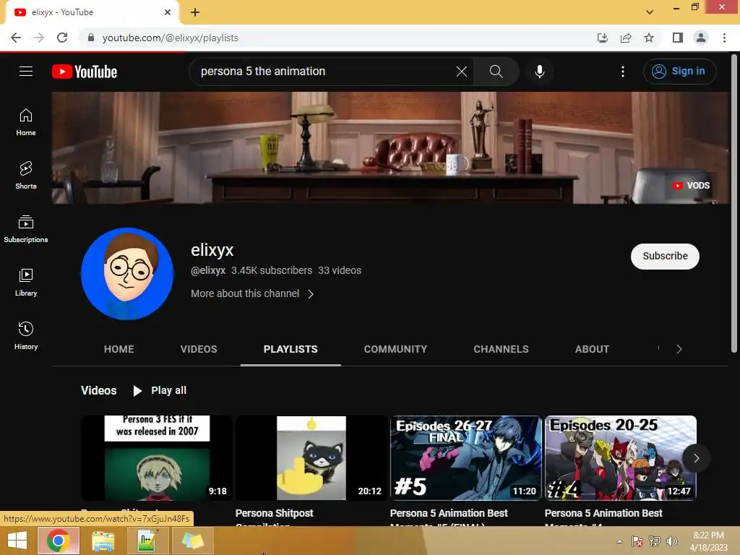Open the VODS banner link
Image resolution: width=740 pixels, height=555 pixels.
[x=692, y=186]
